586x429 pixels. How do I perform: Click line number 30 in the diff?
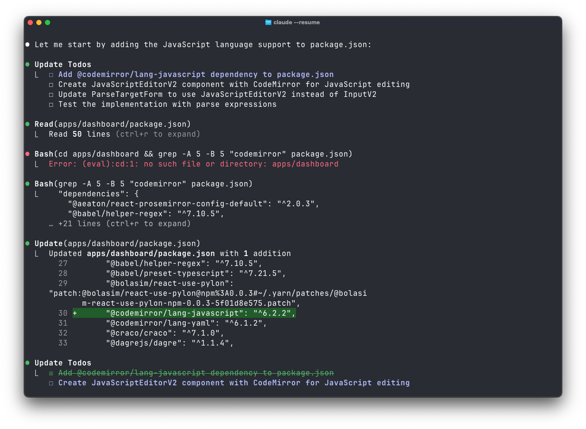click(63, 313)
